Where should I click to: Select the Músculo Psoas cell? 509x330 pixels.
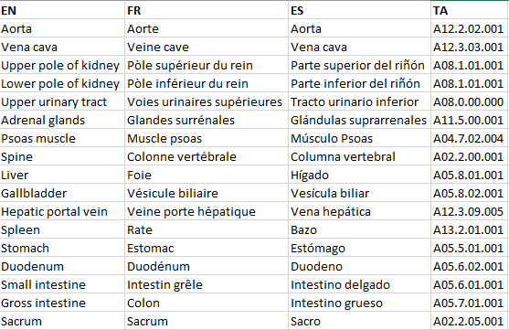coord(359,138)
